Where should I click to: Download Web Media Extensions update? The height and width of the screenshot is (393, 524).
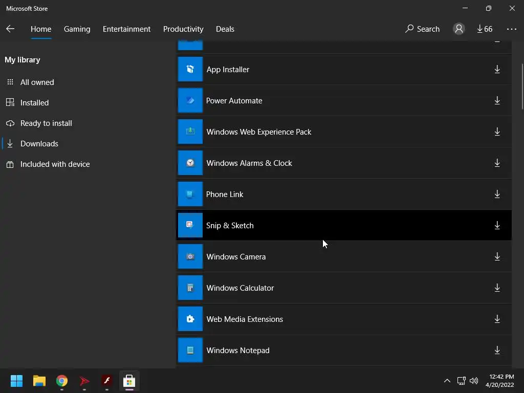(x=497, y=319)
